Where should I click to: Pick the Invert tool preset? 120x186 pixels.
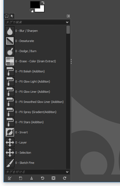36,132
